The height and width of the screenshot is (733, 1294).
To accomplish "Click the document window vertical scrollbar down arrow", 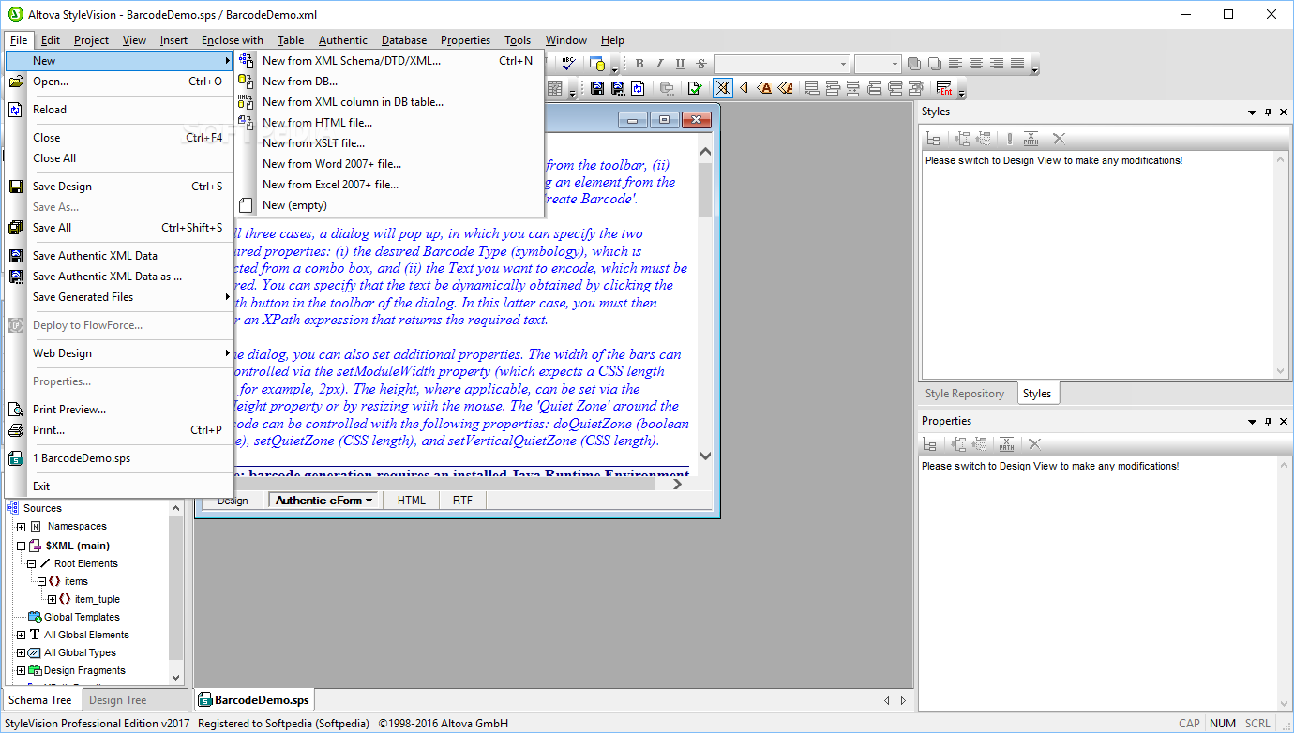I will 706,456.
